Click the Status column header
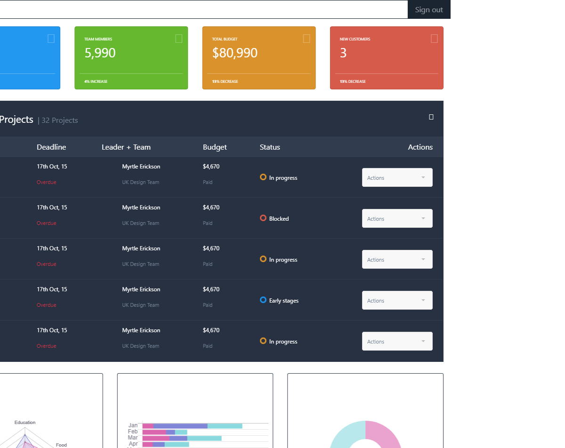 [270, 147]
